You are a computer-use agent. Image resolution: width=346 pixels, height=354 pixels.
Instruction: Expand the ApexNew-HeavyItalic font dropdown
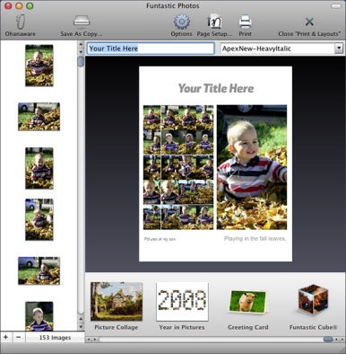[x=339, y=48]
